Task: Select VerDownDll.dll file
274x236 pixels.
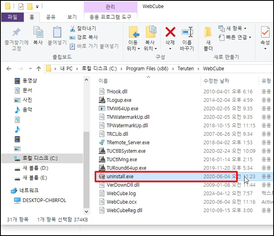Action: pos(119,185)
